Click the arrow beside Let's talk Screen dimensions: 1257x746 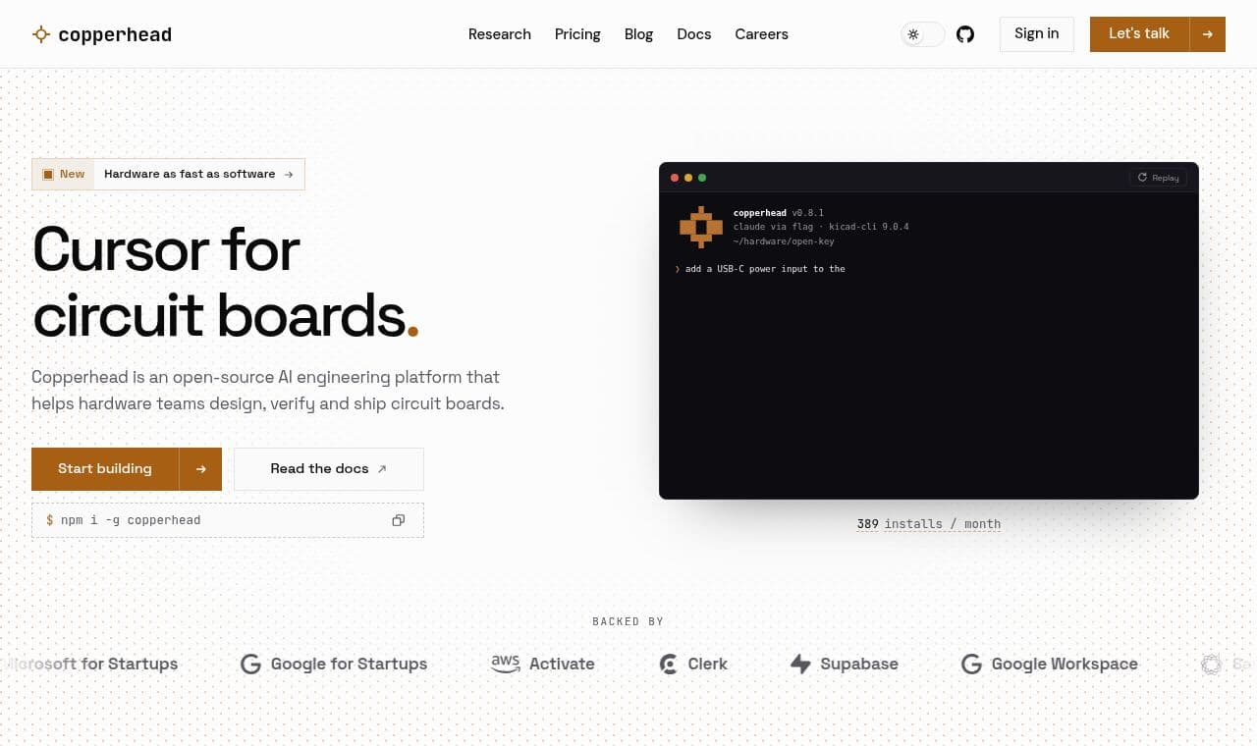1208,34
